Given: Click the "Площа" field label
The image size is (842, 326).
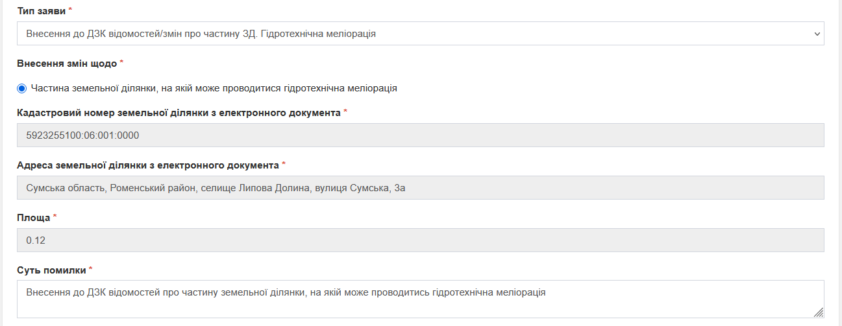Looking at the screenshot, I should pos(34,217).
